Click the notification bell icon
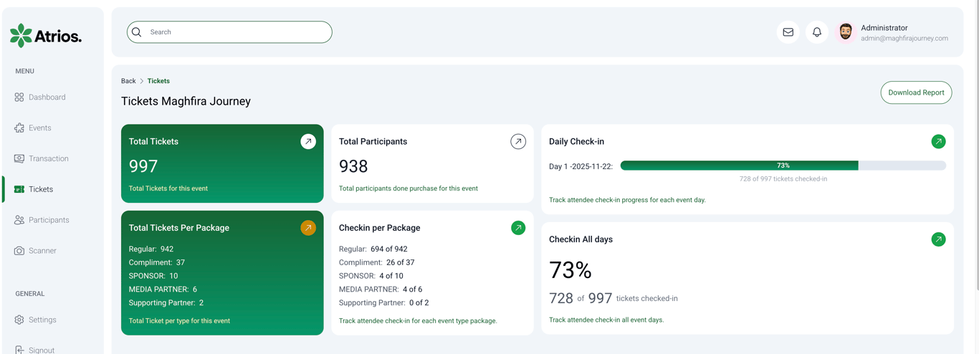 (x=816, y=32)
